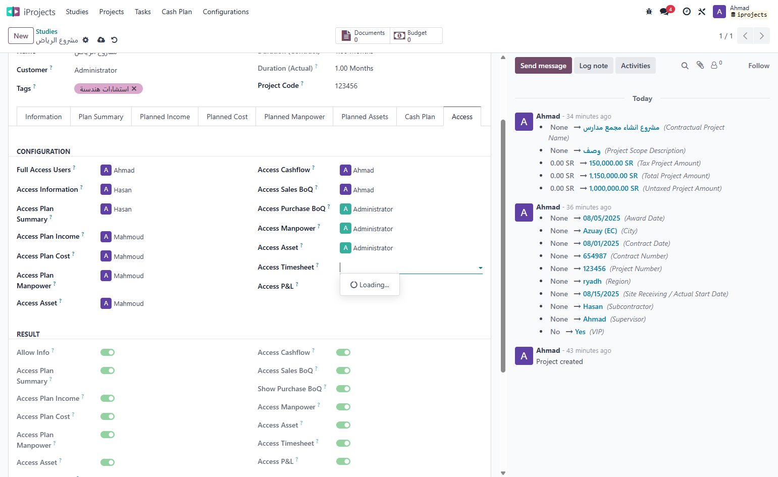
Task: Click the cloud save icon
Action: tap(101, 40)
